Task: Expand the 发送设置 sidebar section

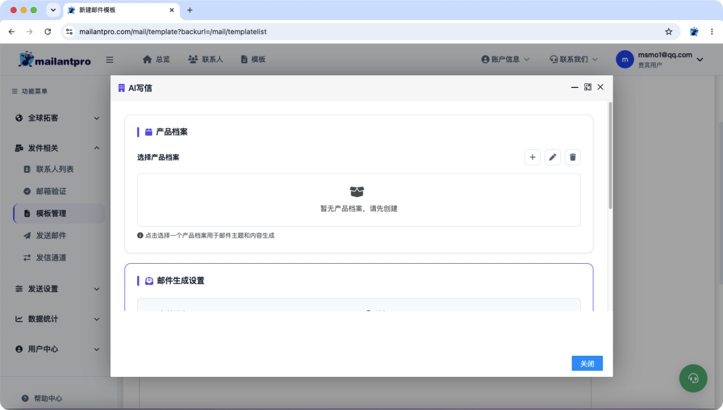Action: pyautogui.click(x=57, y=289)
